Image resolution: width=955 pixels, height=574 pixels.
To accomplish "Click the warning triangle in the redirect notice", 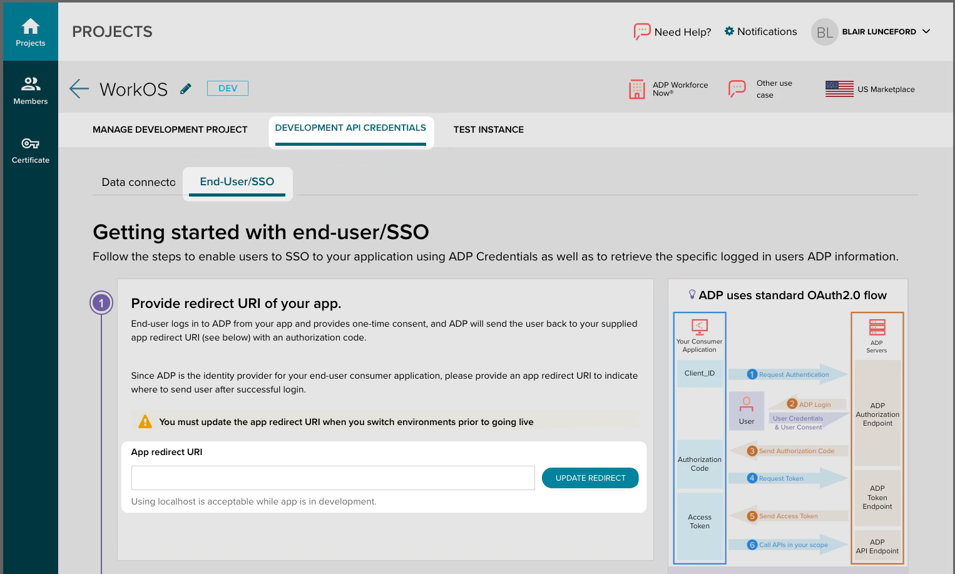I will tap(145, 421).
